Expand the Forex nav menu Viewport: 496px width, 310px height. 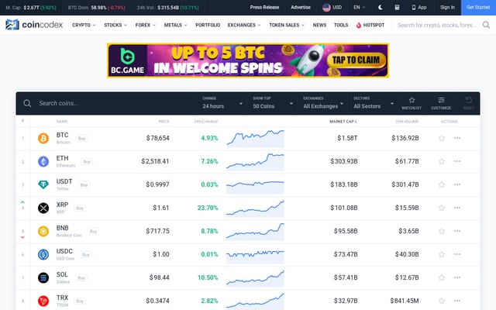click(146, 25)
